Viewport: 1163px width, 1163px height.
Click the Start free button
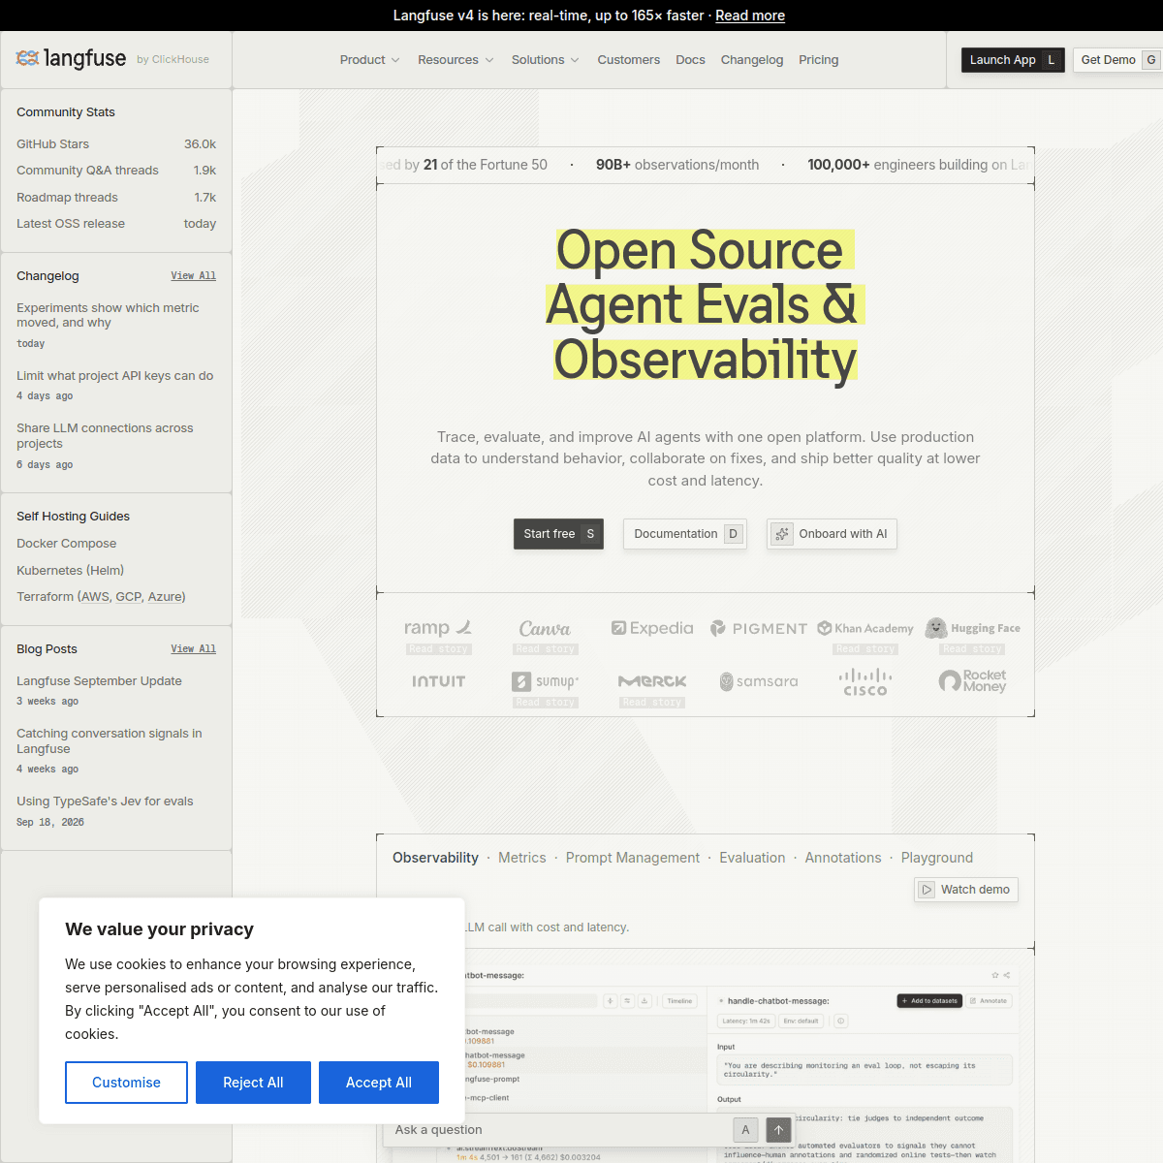point(558,534)
